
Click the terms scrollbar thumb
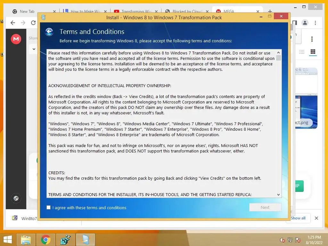(x=278, y=58)
